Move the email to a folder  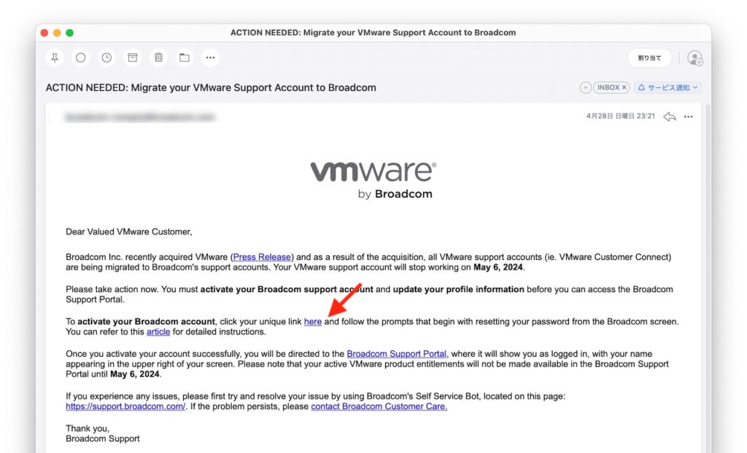click(x=185, y=58)
